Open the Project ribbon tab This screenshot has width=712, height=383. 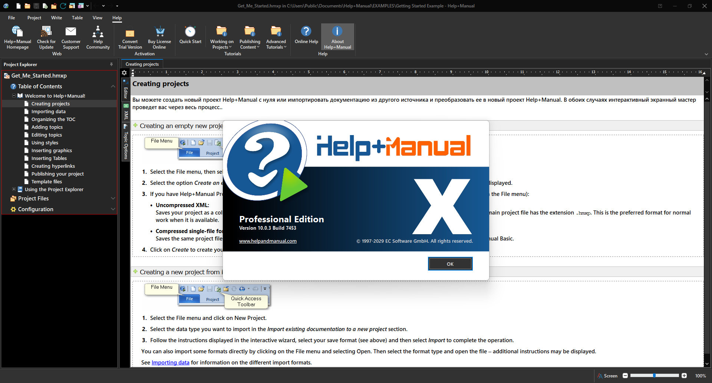click(x=34, y=18)
